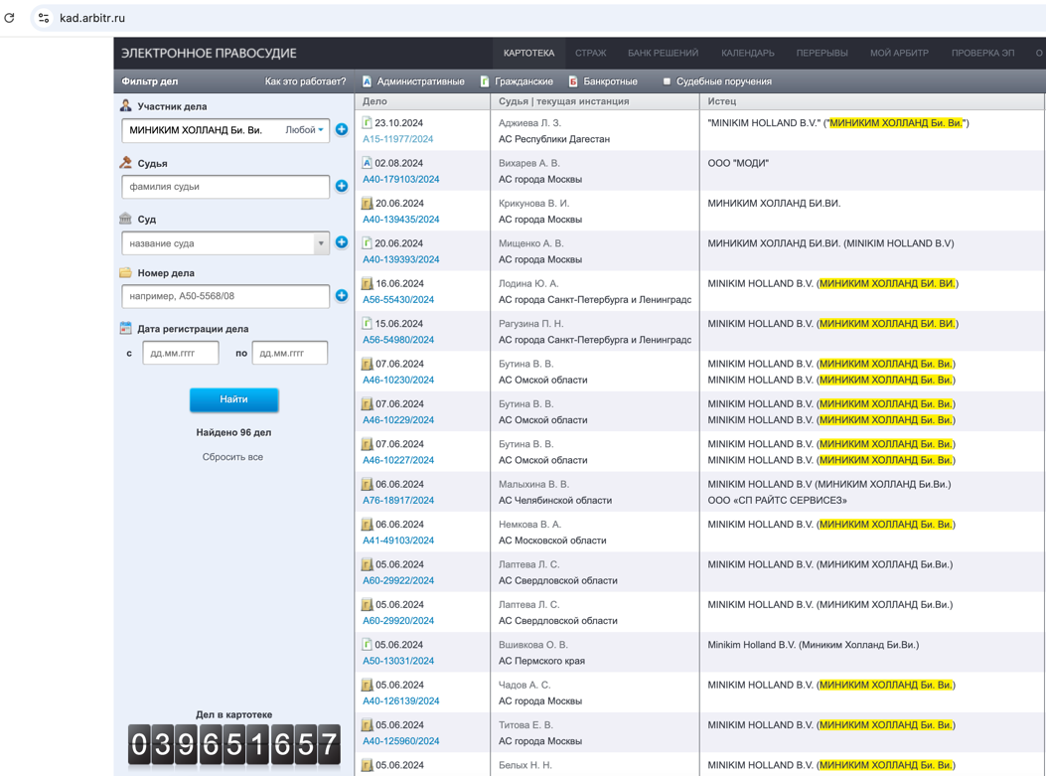Click the Участник дела person icon
The height and width of the screenshot is (776, 1046).
(x=125, y=105)
